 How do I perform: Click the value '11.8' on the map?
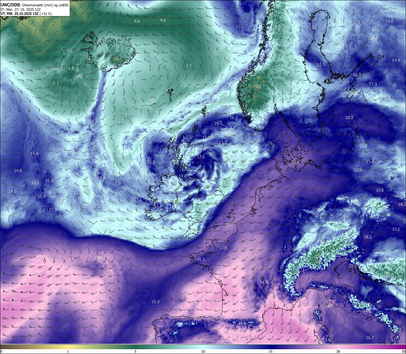point(363,146)
